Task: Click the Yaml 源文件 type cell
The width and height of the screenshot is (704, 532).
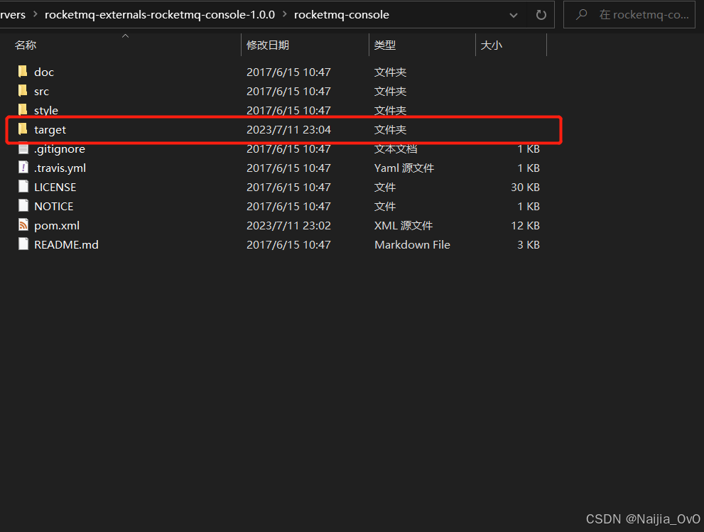Action: [x=404, y=168]
